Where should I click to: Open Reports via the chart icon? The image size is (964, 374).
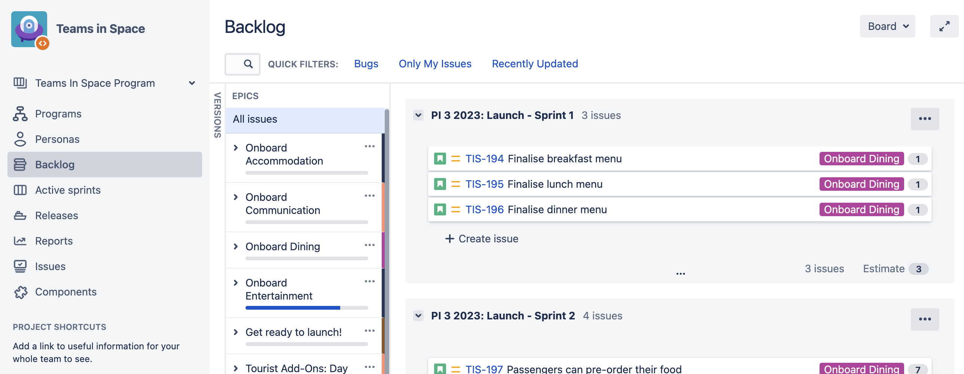pyautogui.click(x=20, y=241)
